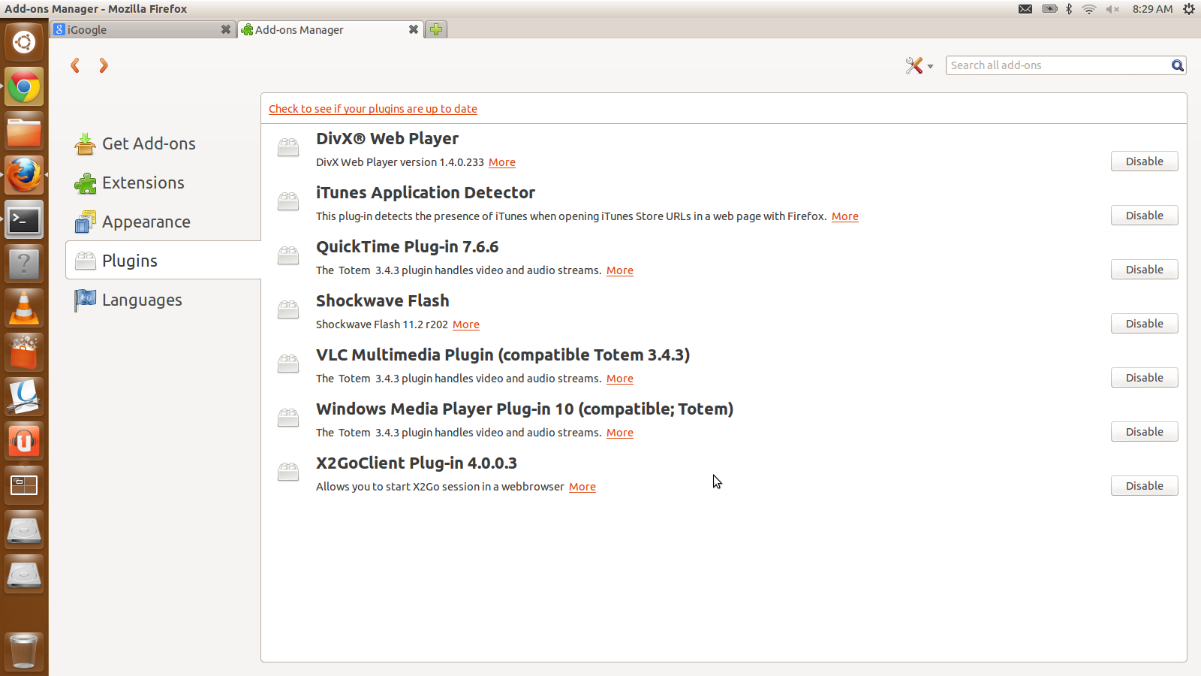Open the Wi-Fi network indicator

(1089, 9)
